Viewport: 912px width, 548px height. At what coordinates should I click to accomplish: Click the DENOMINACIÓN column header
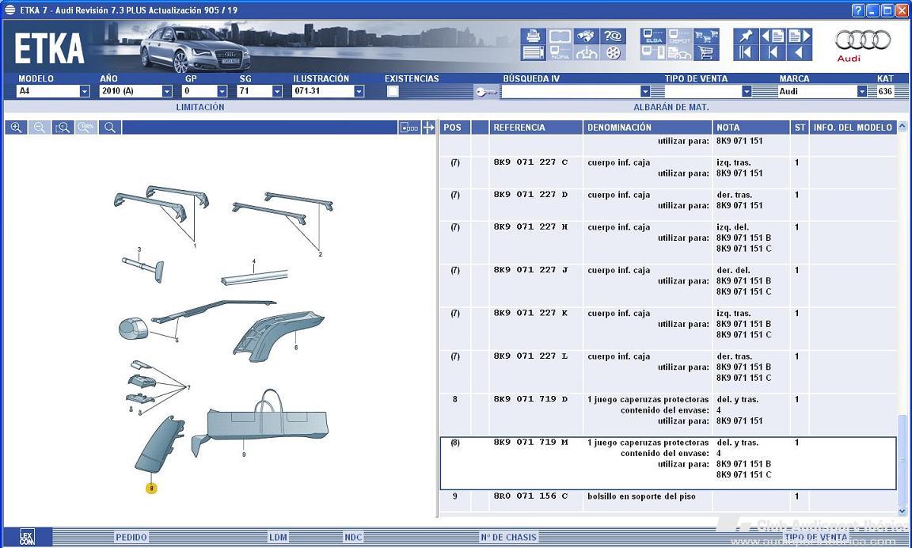click(648, 127)
